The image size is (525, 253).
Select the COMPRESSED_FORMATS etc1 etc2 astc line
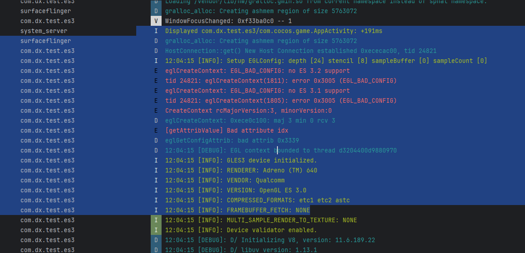tap(257, 200)
